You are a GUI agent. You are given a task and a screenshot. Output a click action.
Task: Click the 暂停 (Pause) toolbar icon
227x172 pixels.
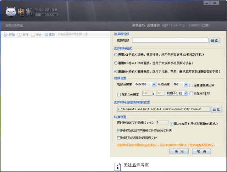click(x=20, y=35)
